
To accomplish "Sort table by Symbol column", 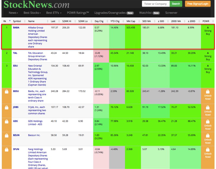I will tap(19, 21).
